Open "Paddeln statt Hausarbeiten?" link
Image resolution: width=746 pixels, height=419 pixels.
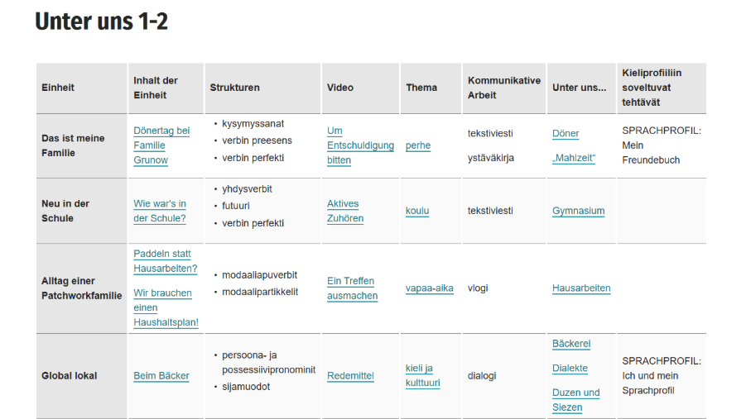[166, 261]
